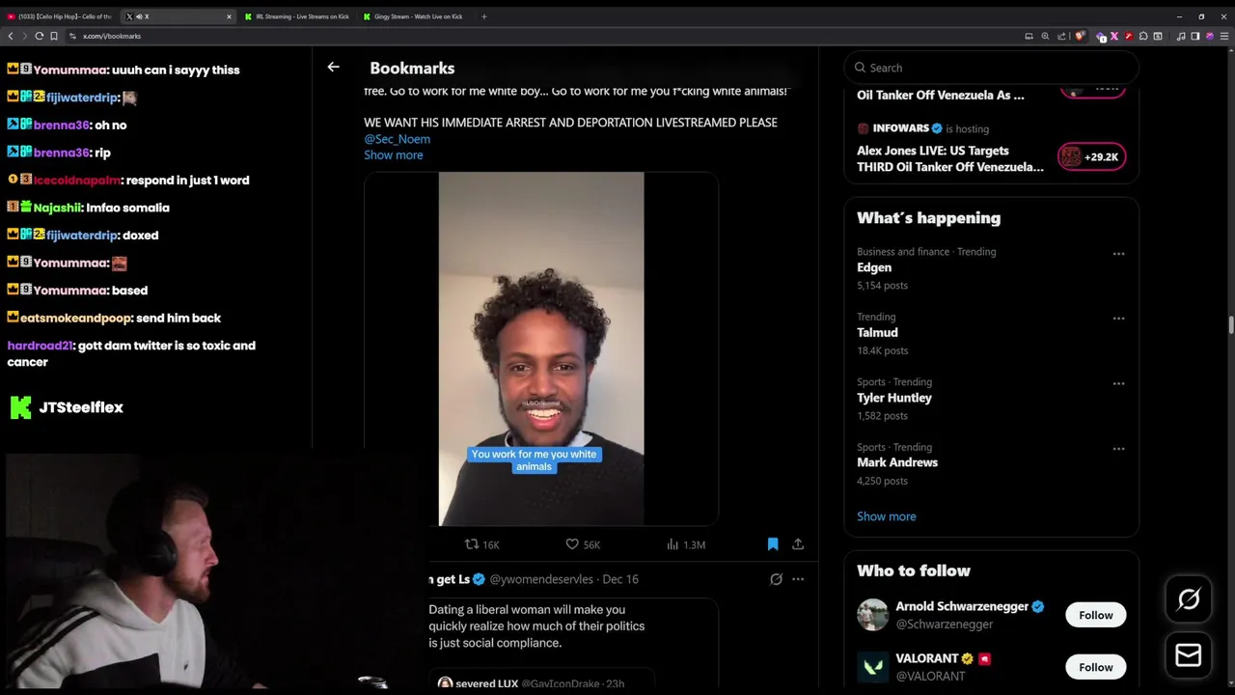Viewport: 1235px width, 695px height.
Task: Open the Messages envelope button
Action: pos(1189,655)
